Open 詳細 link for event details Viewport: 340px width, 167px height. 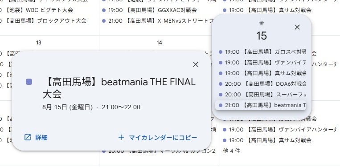(36, 137)
